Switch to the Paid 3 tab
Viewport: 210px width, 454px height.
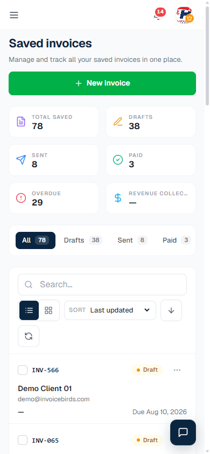[177, 240]
